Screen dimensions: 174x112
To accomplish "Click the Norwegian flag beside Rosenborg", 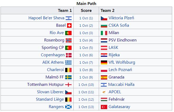I will (69, 40).
